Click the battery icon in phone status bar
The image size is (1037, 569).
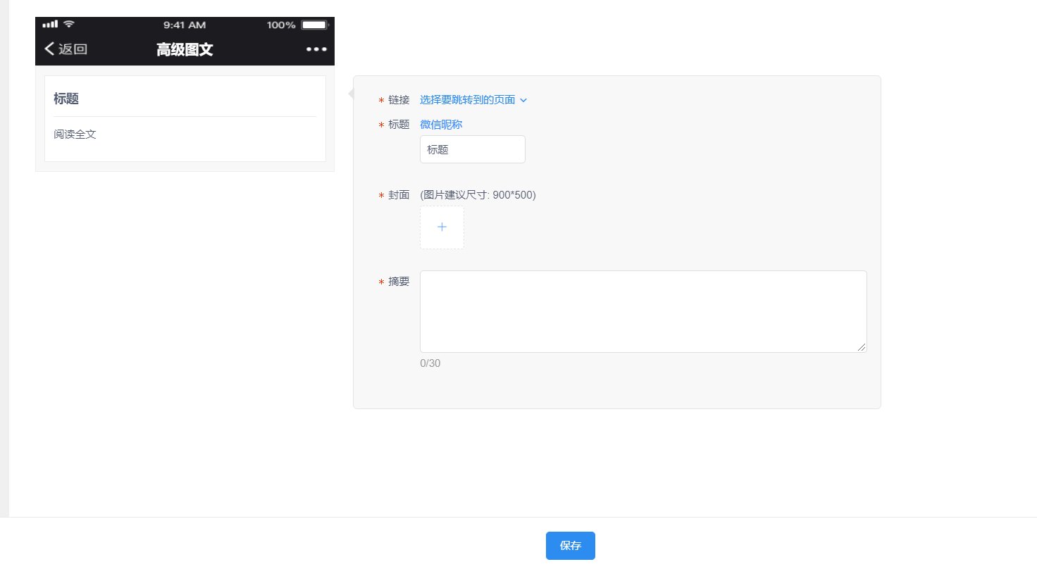coord(315,25)
